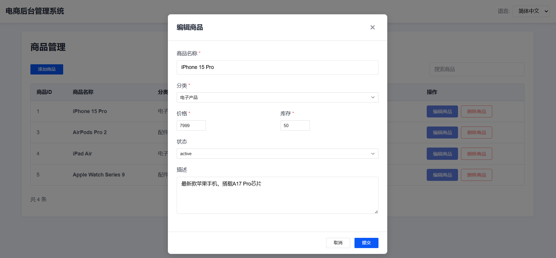The height and width of the screenshot is (258, 556).
Task: Click the resize handle of the 描述 textarea
Action: (x=376, y=212)
